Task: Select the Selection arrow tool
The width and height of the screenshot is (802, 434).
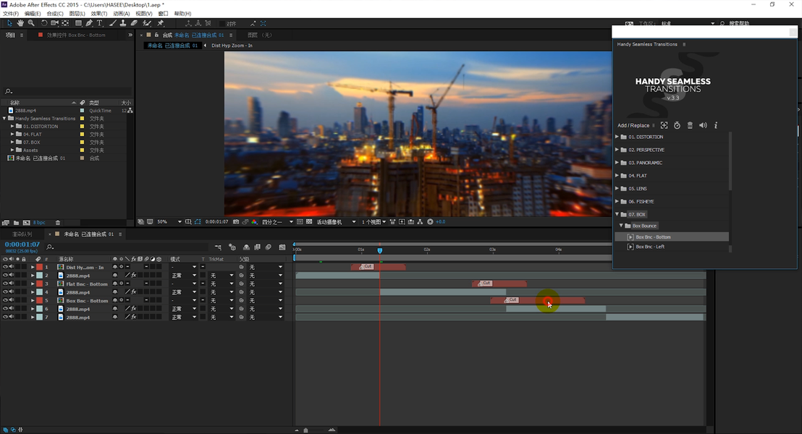Action: coord(9,23)
